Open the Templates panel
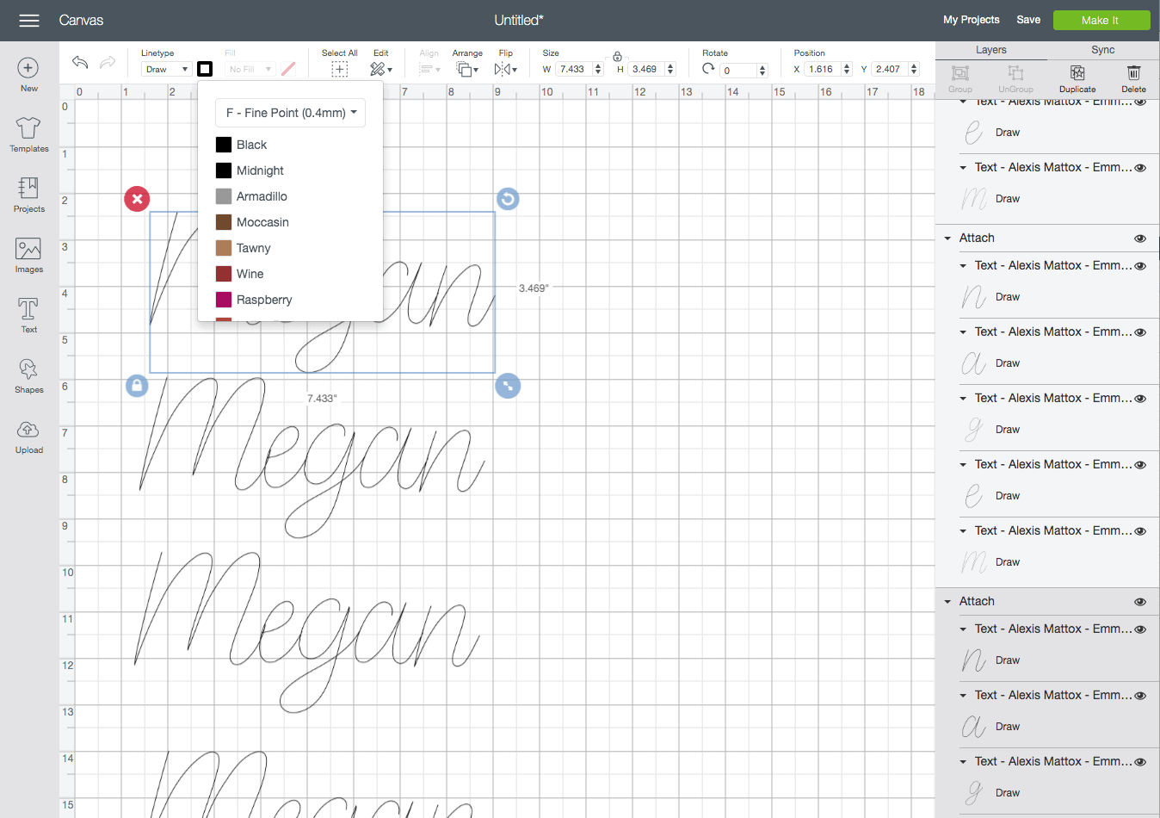 click(28, 134)
